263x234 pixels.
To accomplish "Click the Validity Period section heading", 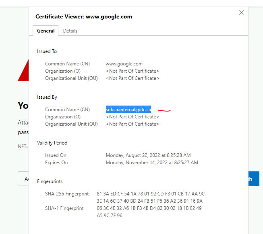I will pyautogui.click(x=52, y=143).
